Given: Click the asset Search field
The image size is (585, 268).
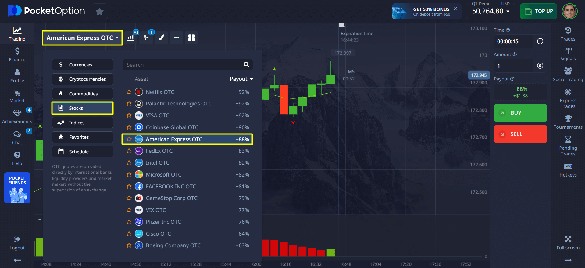Looking at the screenshot, I should [x=183, y=65].
